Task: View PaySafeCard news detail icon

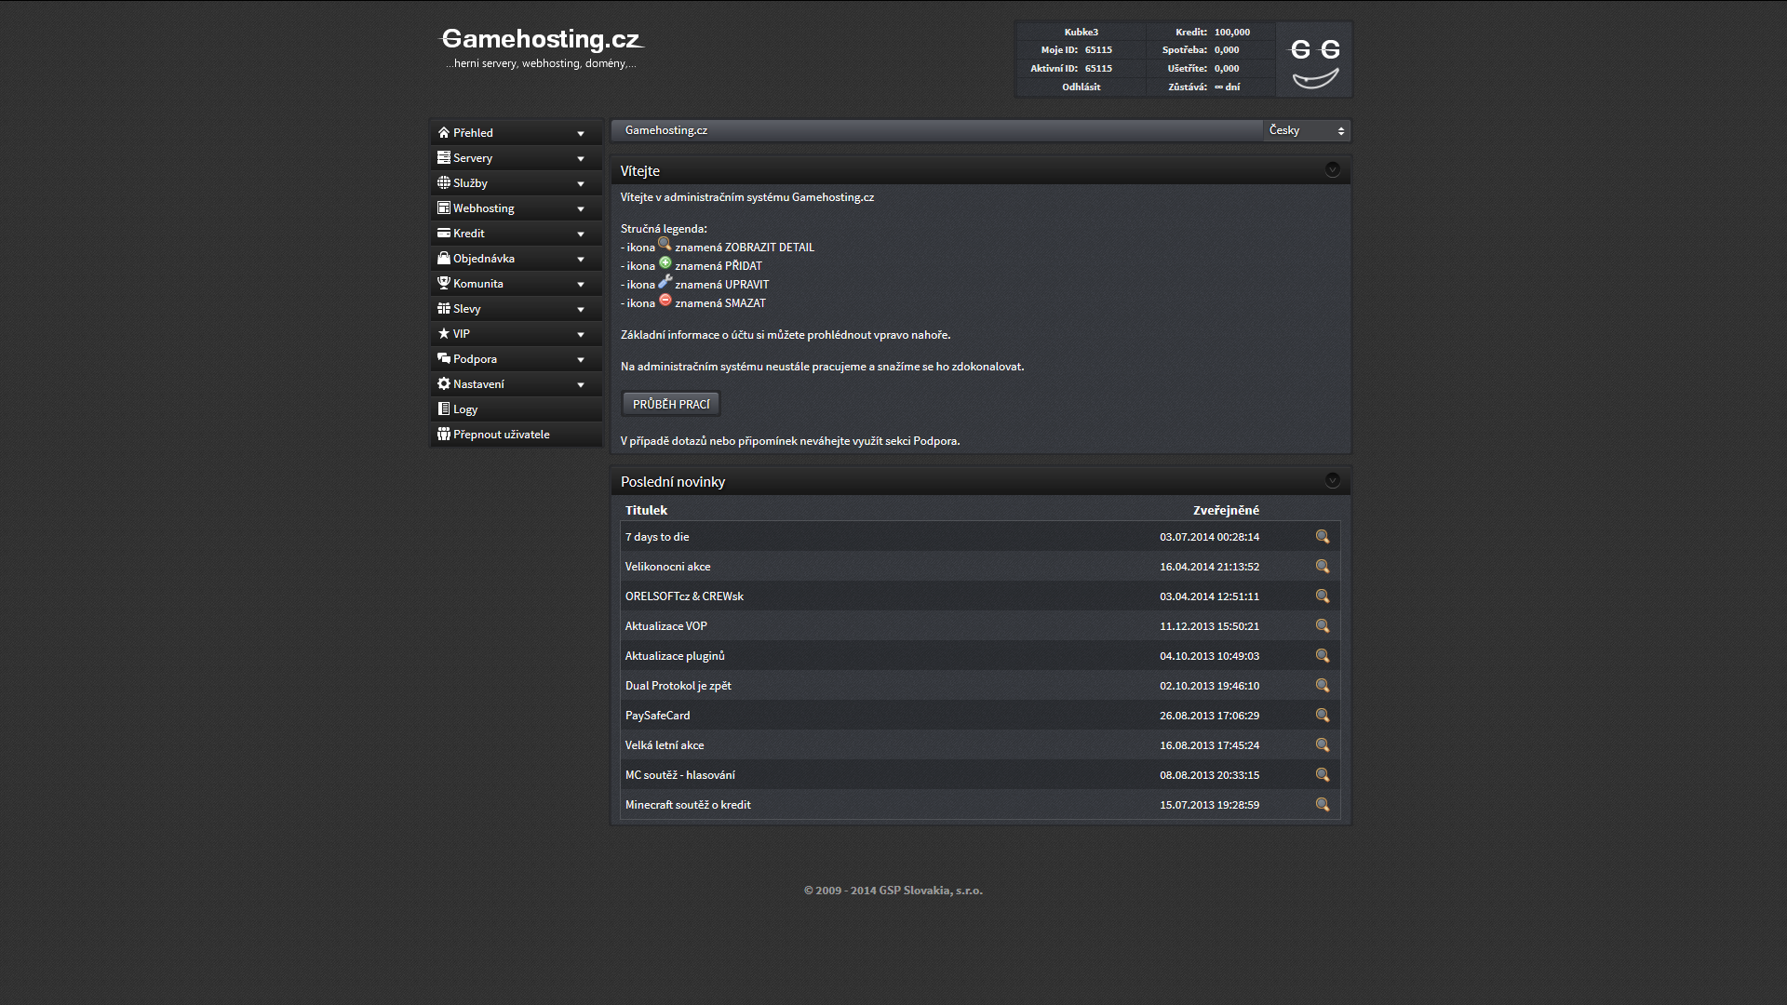Action: [x=1323, y=716]
